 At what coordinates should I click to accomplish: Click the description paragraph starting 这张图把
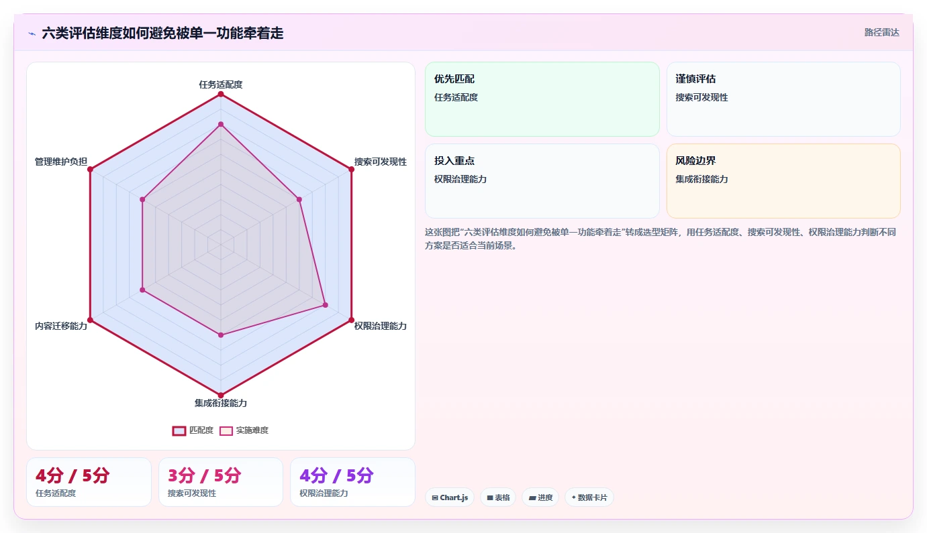point(661,239)
